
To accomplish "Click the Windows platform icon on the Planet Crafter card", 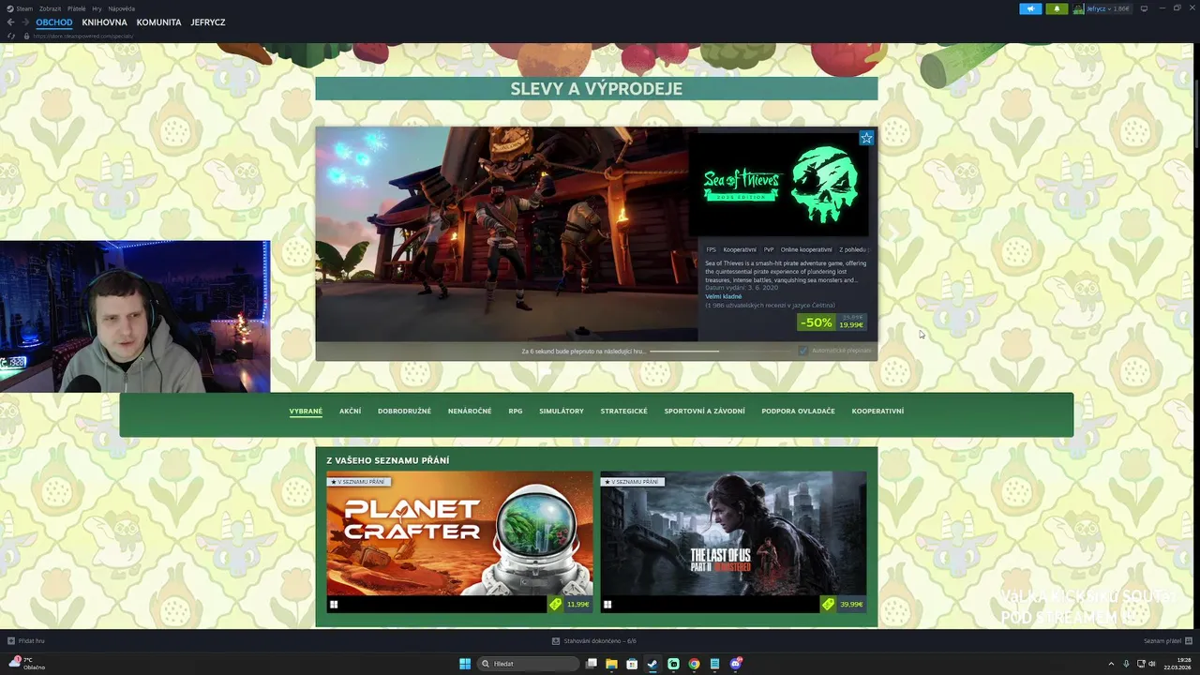I will [x=333, y=605].
